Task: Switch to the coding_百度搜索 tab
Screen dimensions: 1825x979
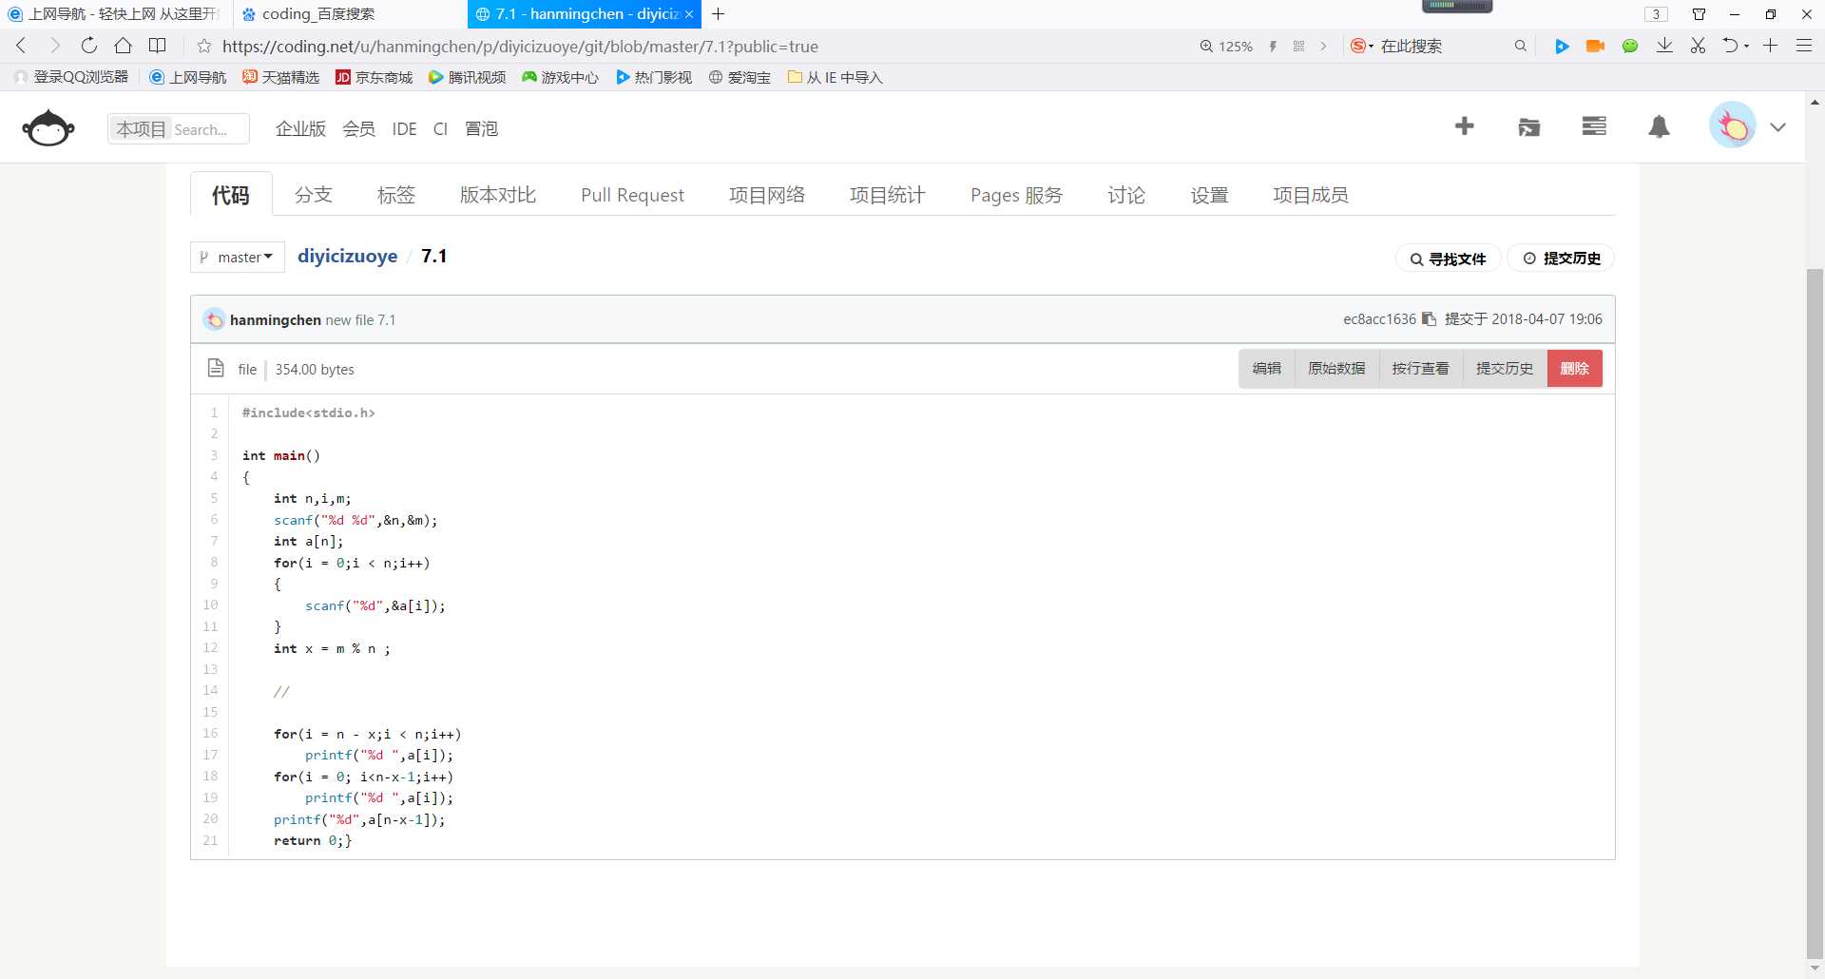Action: [x=318, y=14]
